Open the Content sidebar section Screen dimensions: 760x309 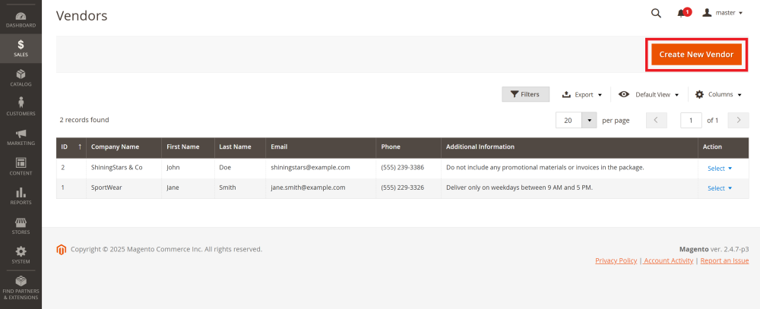tap(21, 166)
